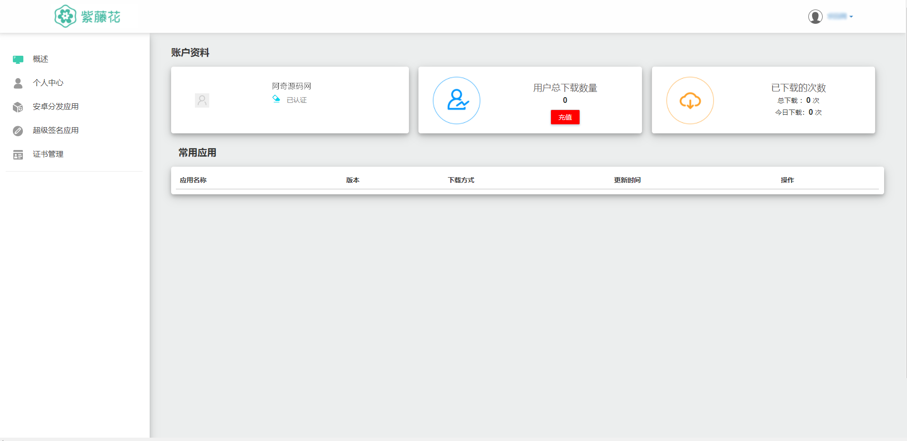
Task: Click the orange cloud download icon
Action: [x=690, y=100]
